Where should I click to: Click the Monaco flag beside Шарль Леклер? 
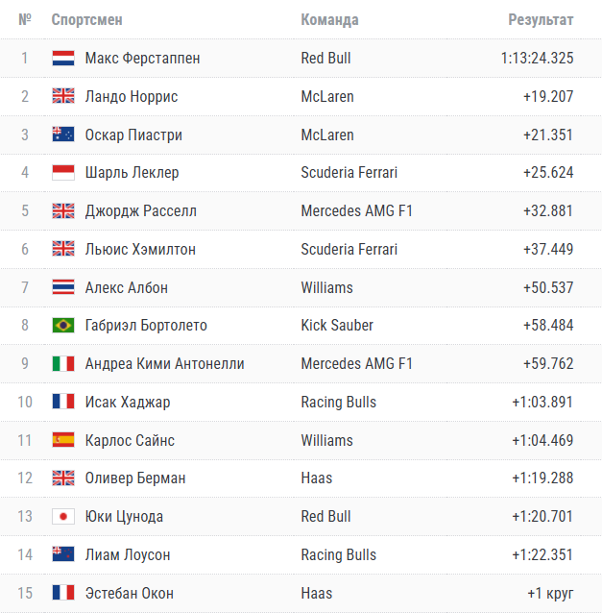pyautogui.click(x=63, y=173)
